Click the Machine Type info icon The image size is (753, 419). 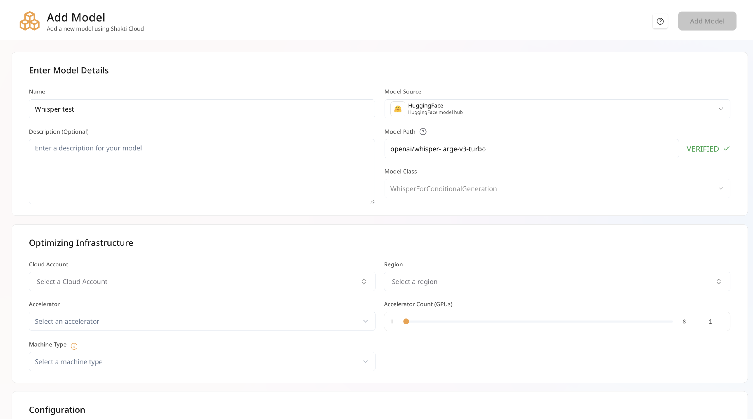(x=74, y=346)
